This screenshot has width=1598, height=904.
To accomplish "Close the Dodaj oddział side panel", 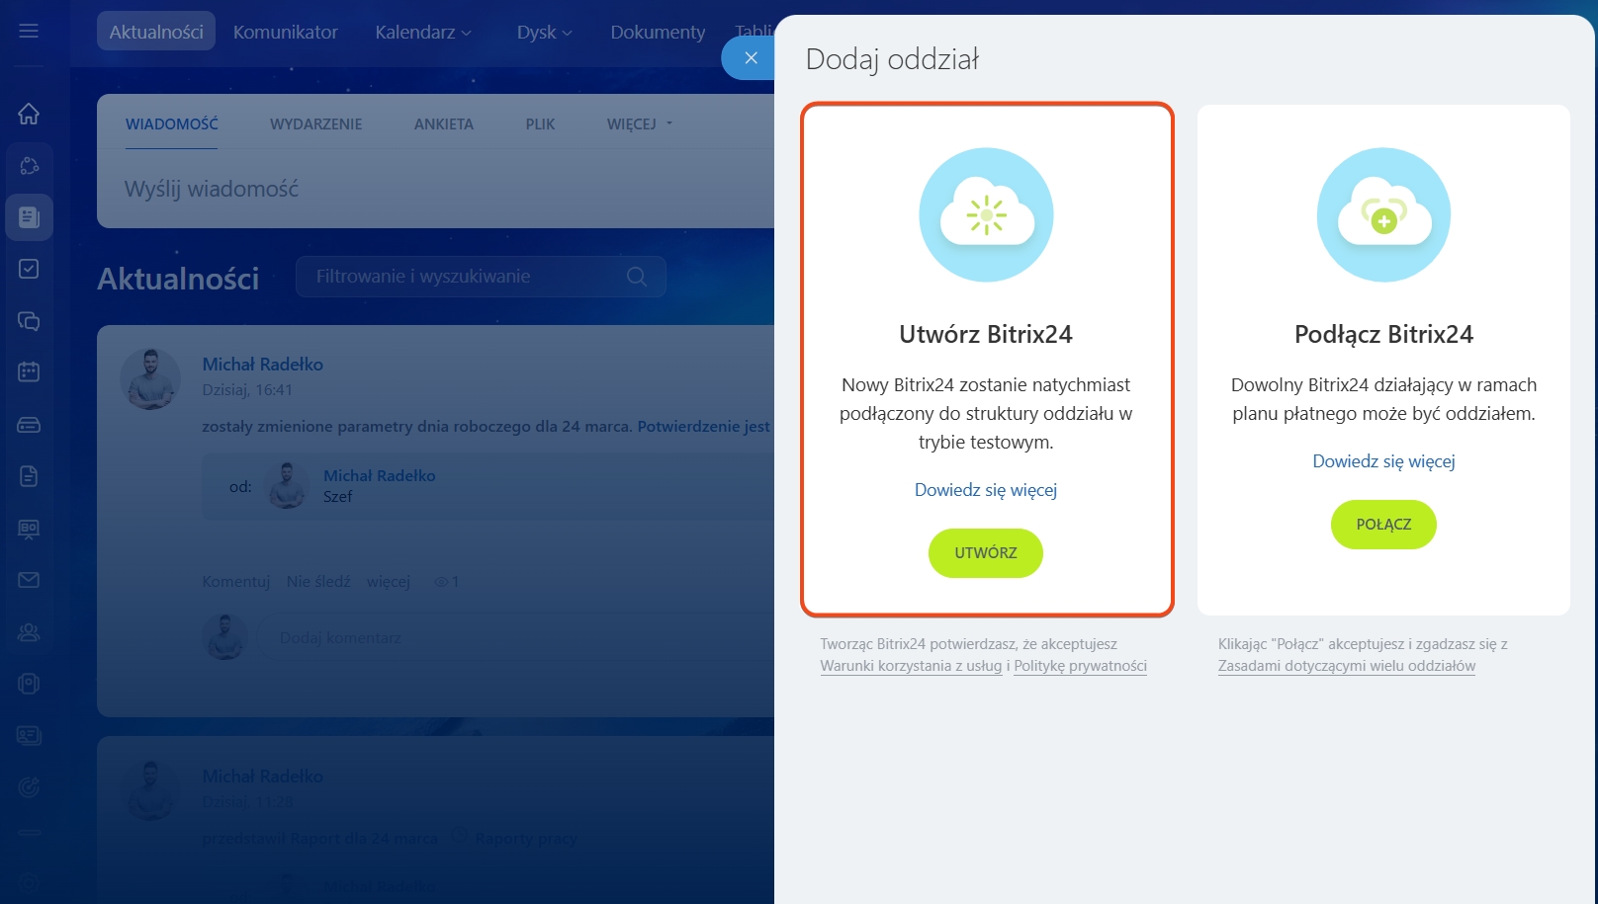I will tap(751, 58).
